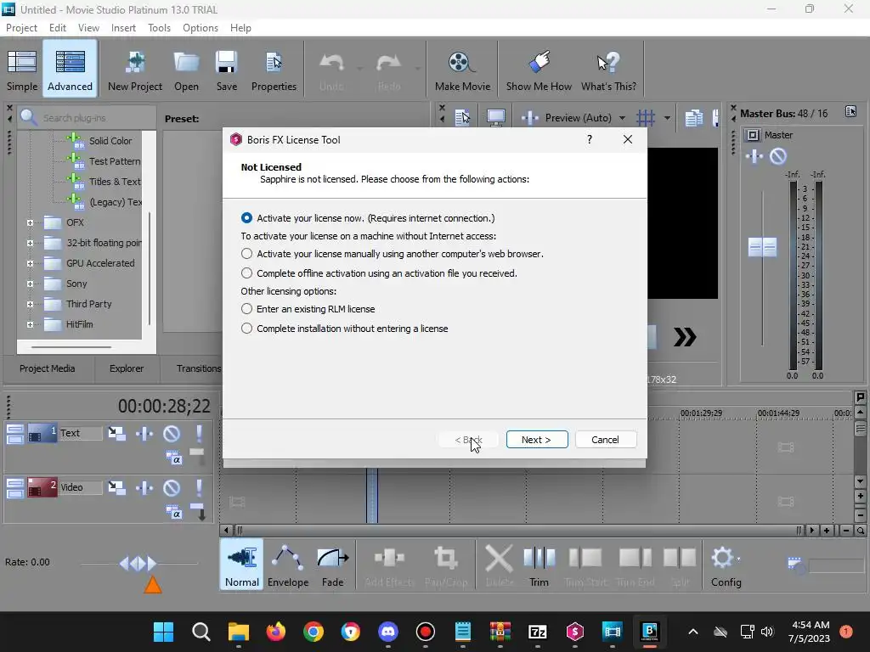Select the Solid Color generator
870x652 pixels.
coord(110,141)
